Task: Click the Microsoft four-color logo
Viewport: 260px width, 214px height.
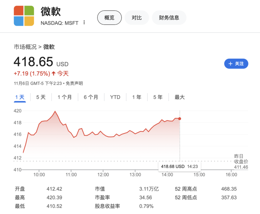Action: pos(24,16)
